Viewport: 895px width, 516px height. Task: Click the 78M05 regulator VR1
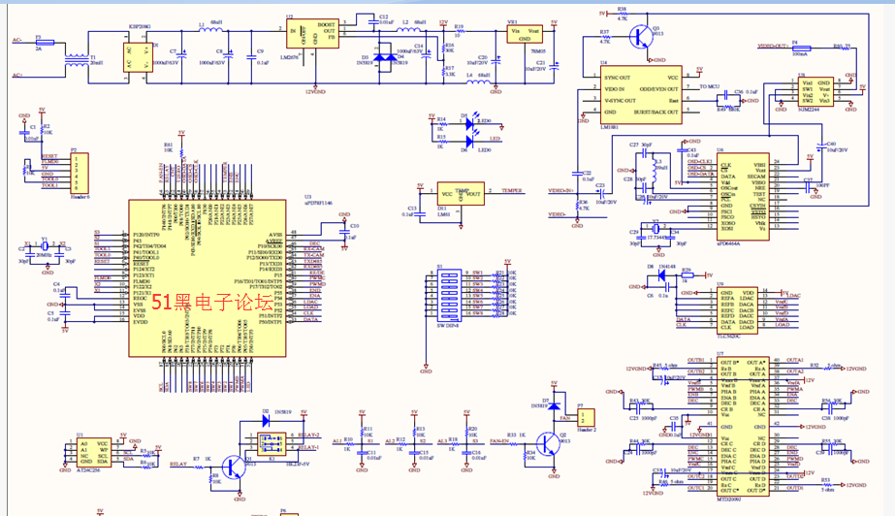pyautogui.click(x=524, y=34)
